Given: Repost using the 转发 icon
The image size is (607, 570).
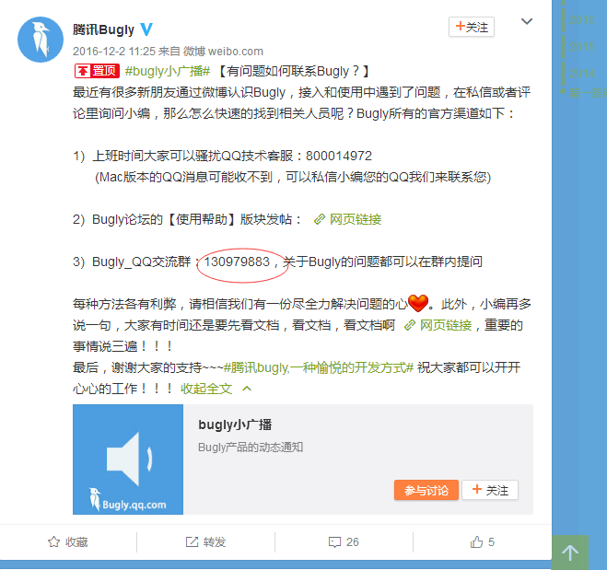Looking at the screenshot, I should pos(205,541).
